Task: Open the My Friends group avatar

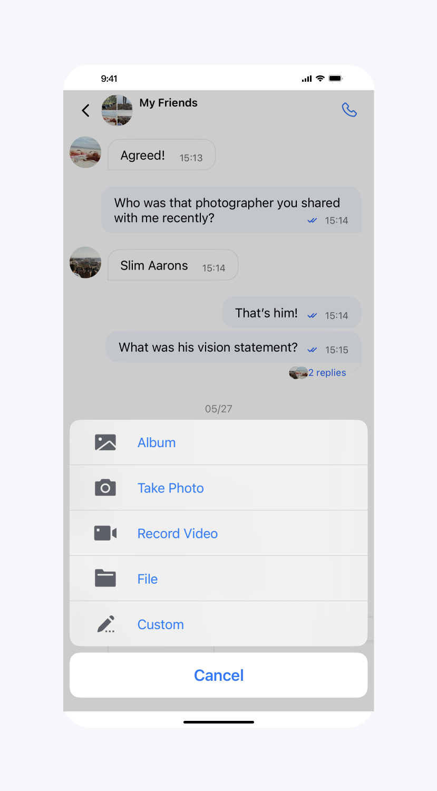Action: click(117, 110)
